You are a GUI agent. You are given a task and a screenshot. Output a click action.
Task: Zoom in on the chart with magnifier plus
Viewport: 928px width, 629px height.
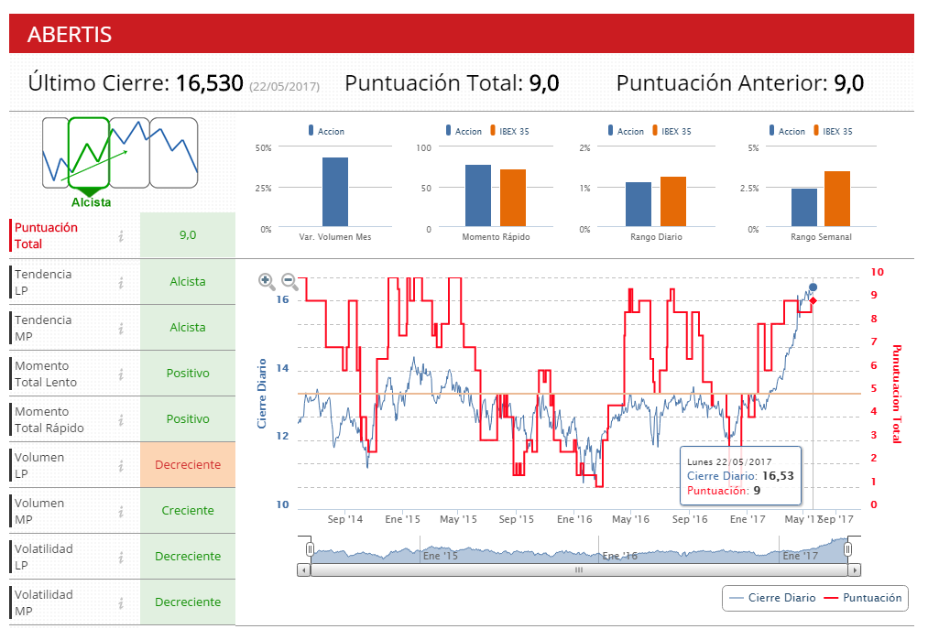tap(267, 282)
